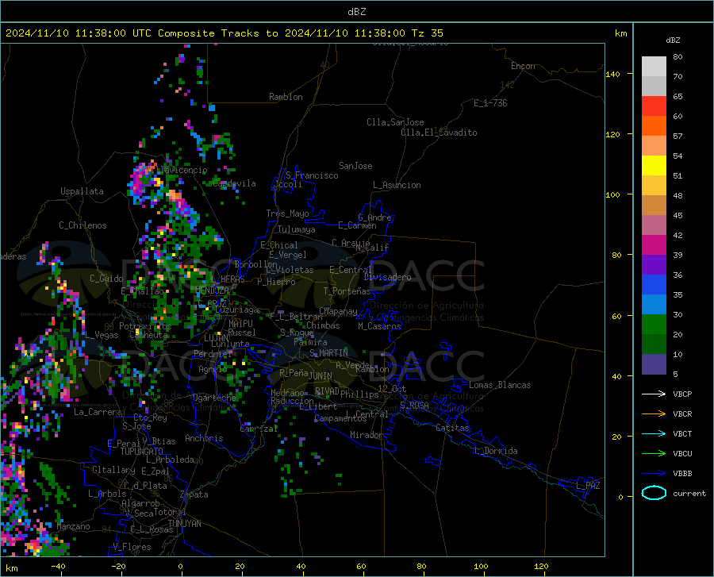The image size is (714, 577).
Task: Click the Capdevila place label
Action: [234, 183]
